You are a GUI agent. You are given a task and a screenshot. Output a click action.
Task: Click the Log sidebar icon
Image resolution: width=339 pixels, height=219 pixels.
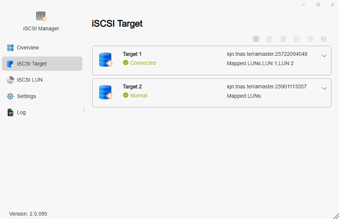click(x=10, y=112)
